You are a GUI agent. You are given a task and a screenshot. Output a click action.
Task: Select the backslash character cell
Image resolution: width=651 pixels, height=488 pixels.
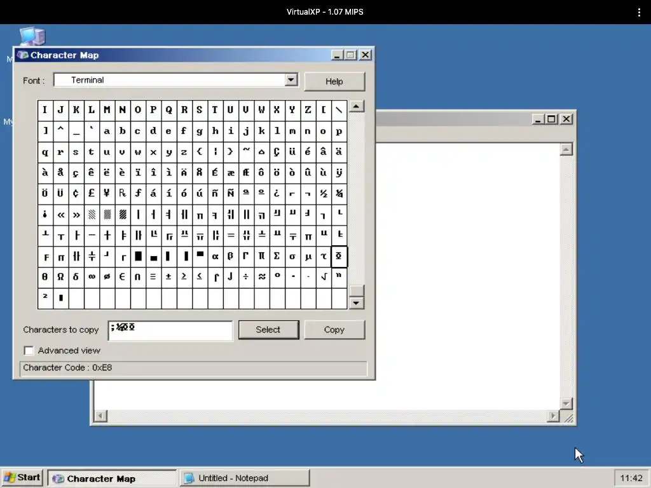[x=339, y=110]
